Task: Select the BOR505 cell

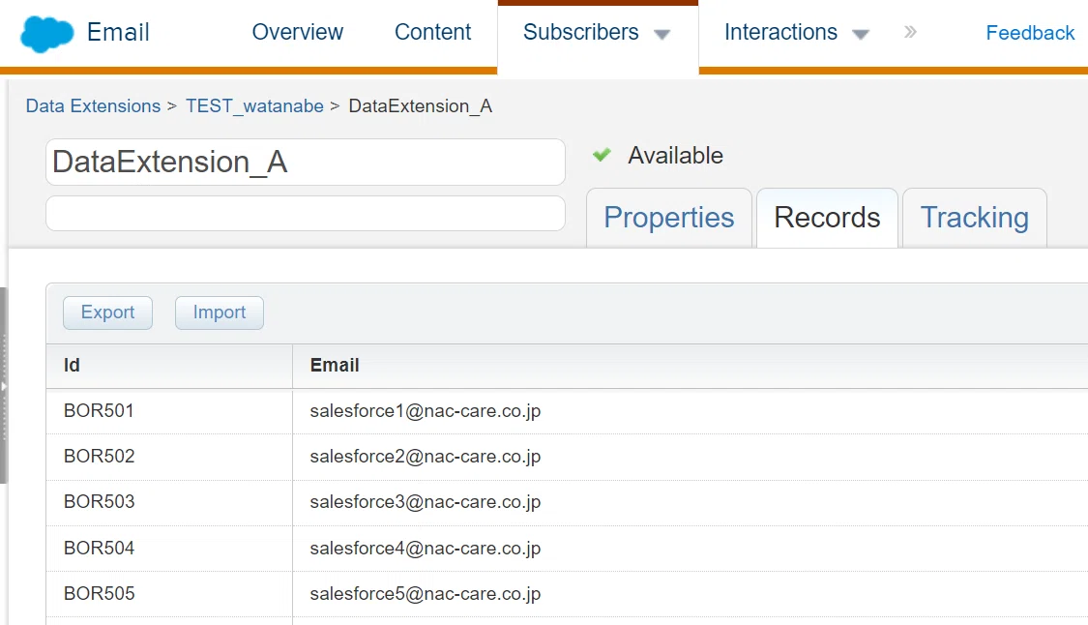Action: (169, 594)
